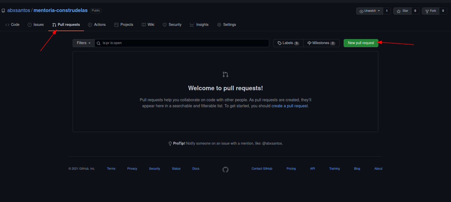Click the watchers count 1
This screenshot has height=202, width=451.
(x=387, y=11)
